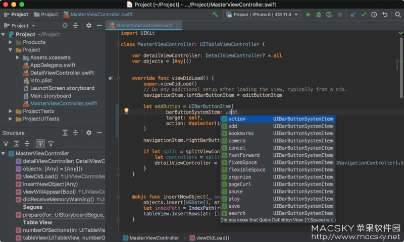This screenshot has height=242, width=404.
Task: Expand the Assets.xcassets node
Action: pyautogui.click(x=18, y=57)
